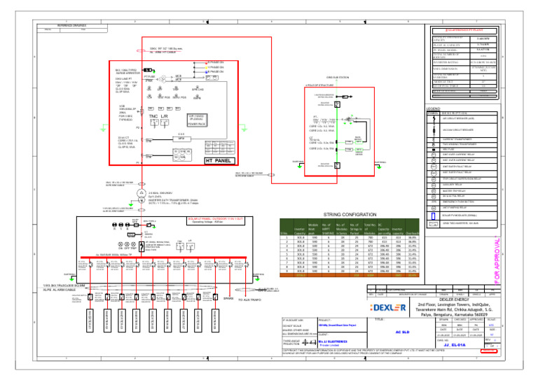This screenshot has height=380, width=538.
Task: Select the REFERENCE DRAWINGS header
Action: point(72,26)
